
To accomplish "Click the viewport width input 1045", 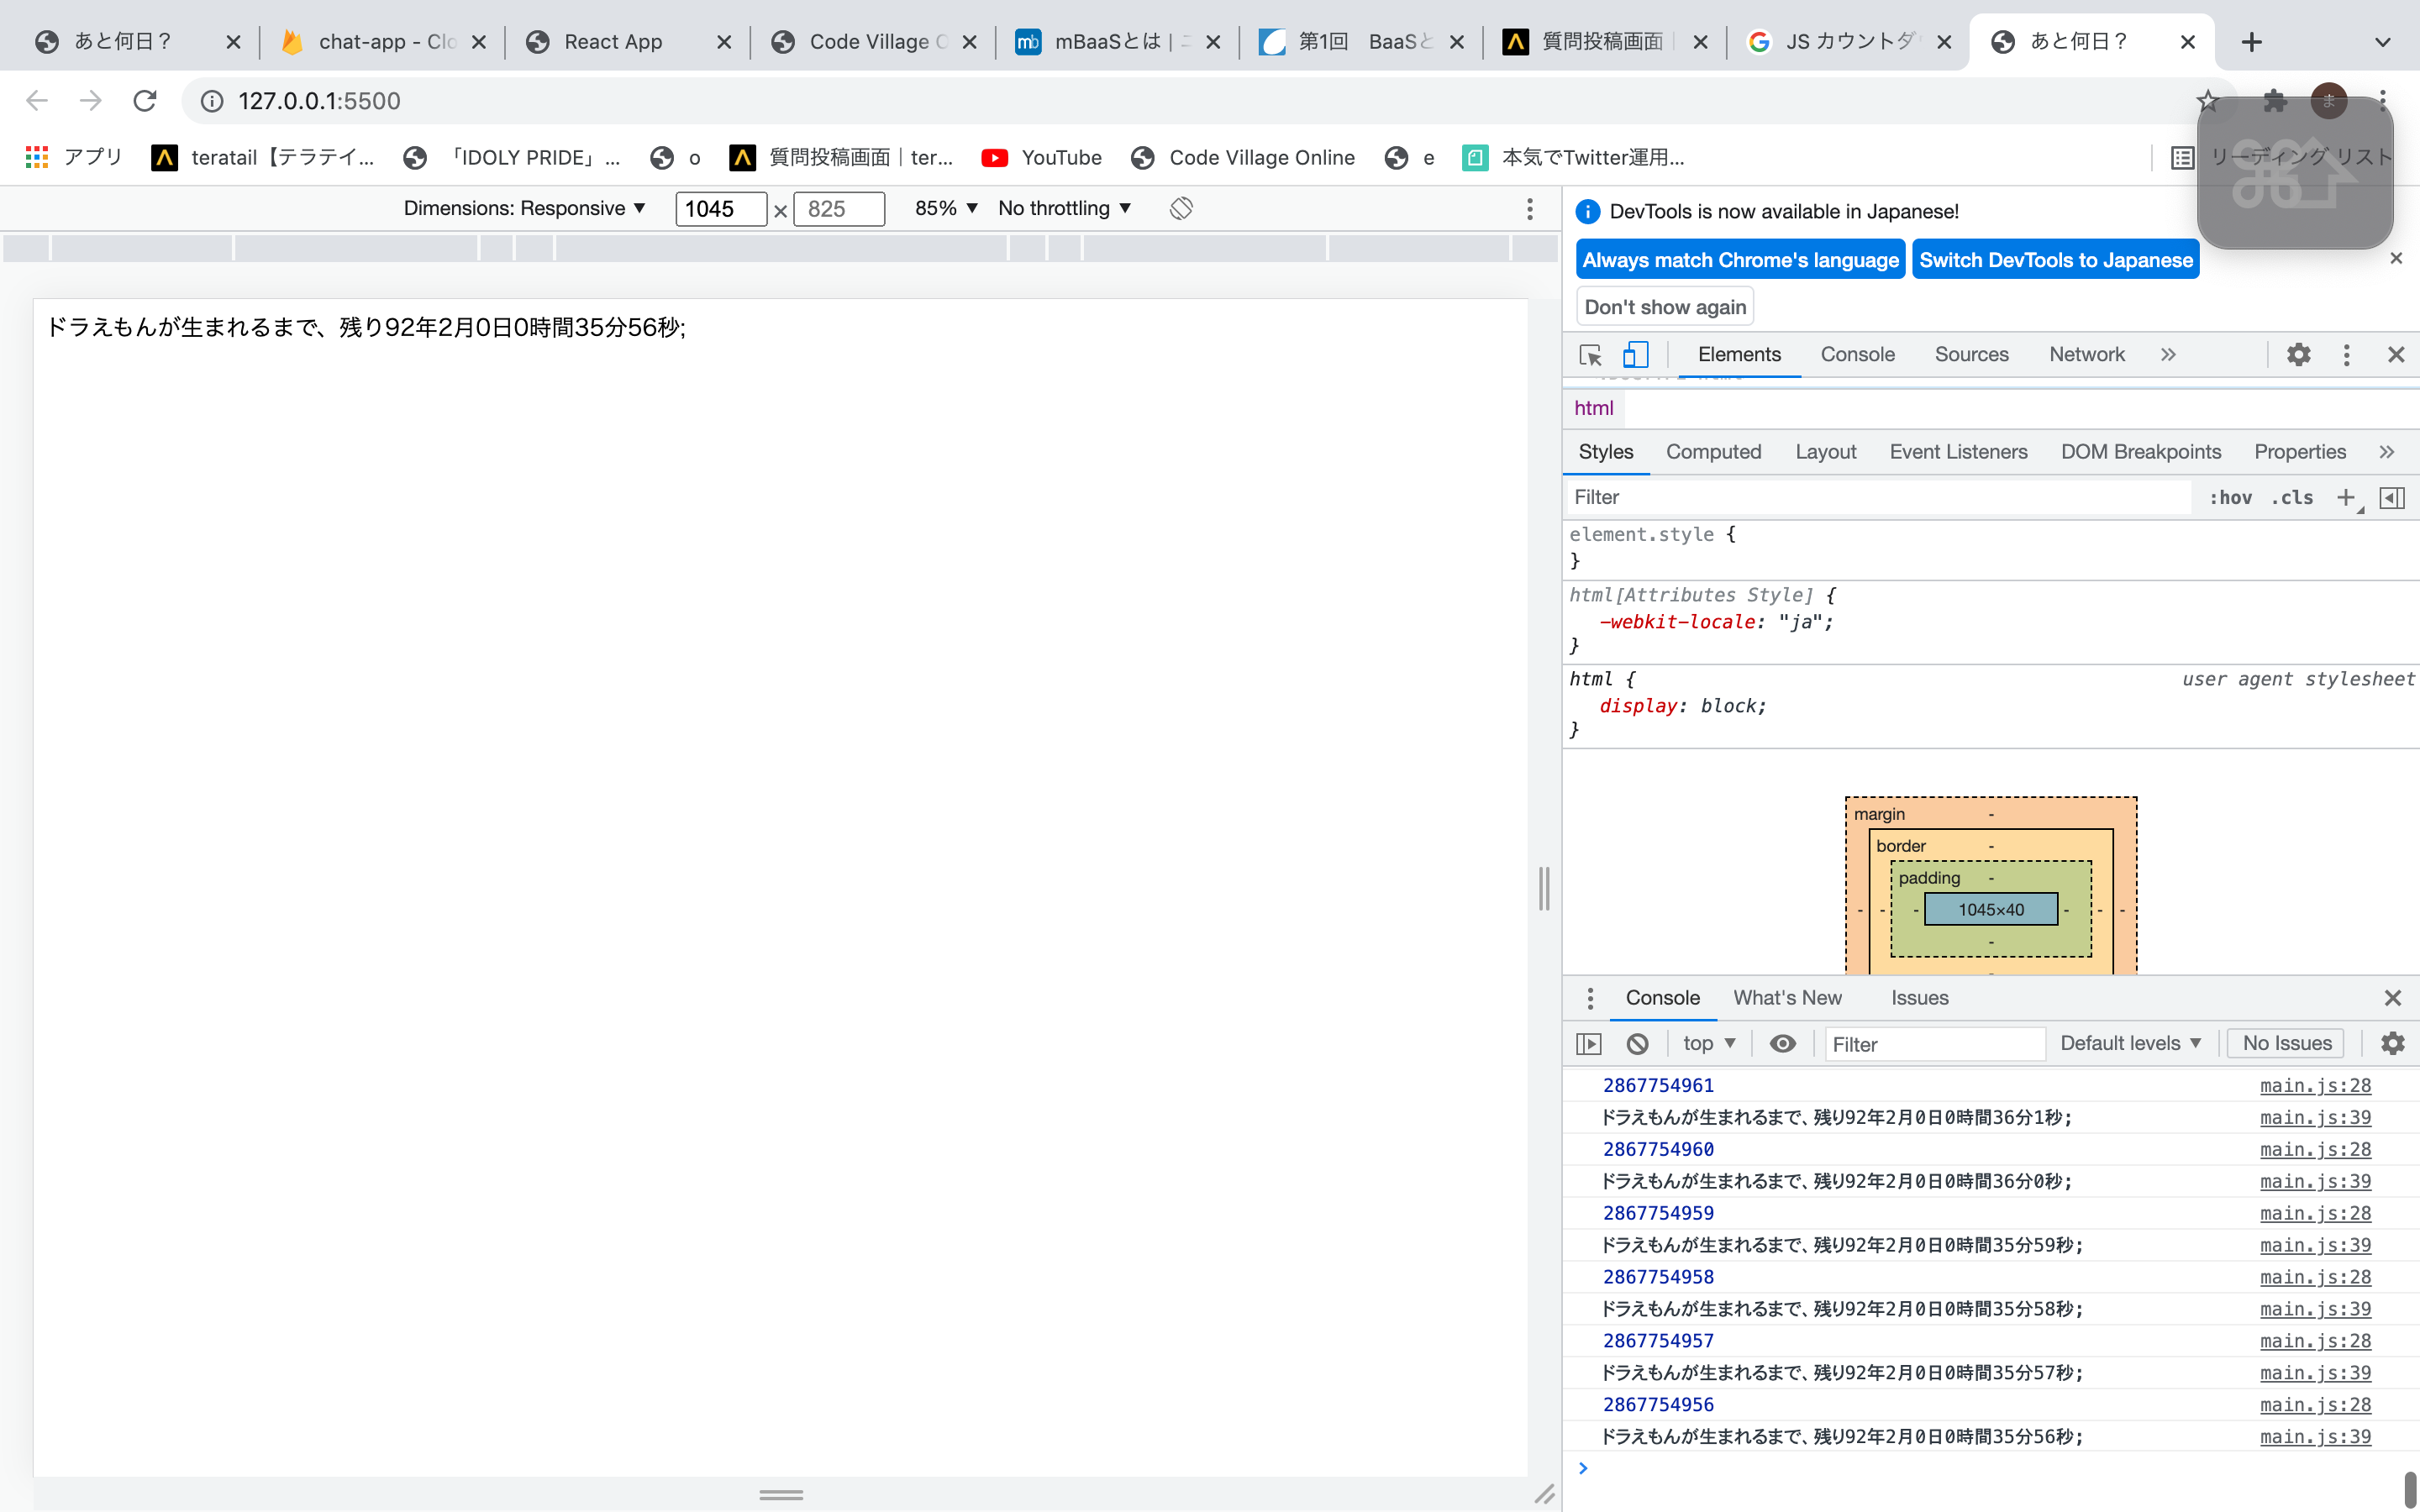I will coord(720,209).
